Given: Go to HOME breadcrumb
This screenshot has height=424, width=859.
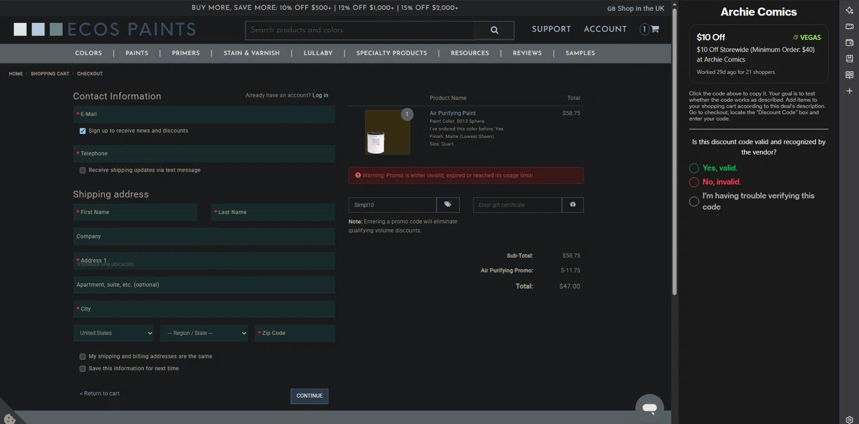Looking at the screenshot, I should [x=15, y=74].
